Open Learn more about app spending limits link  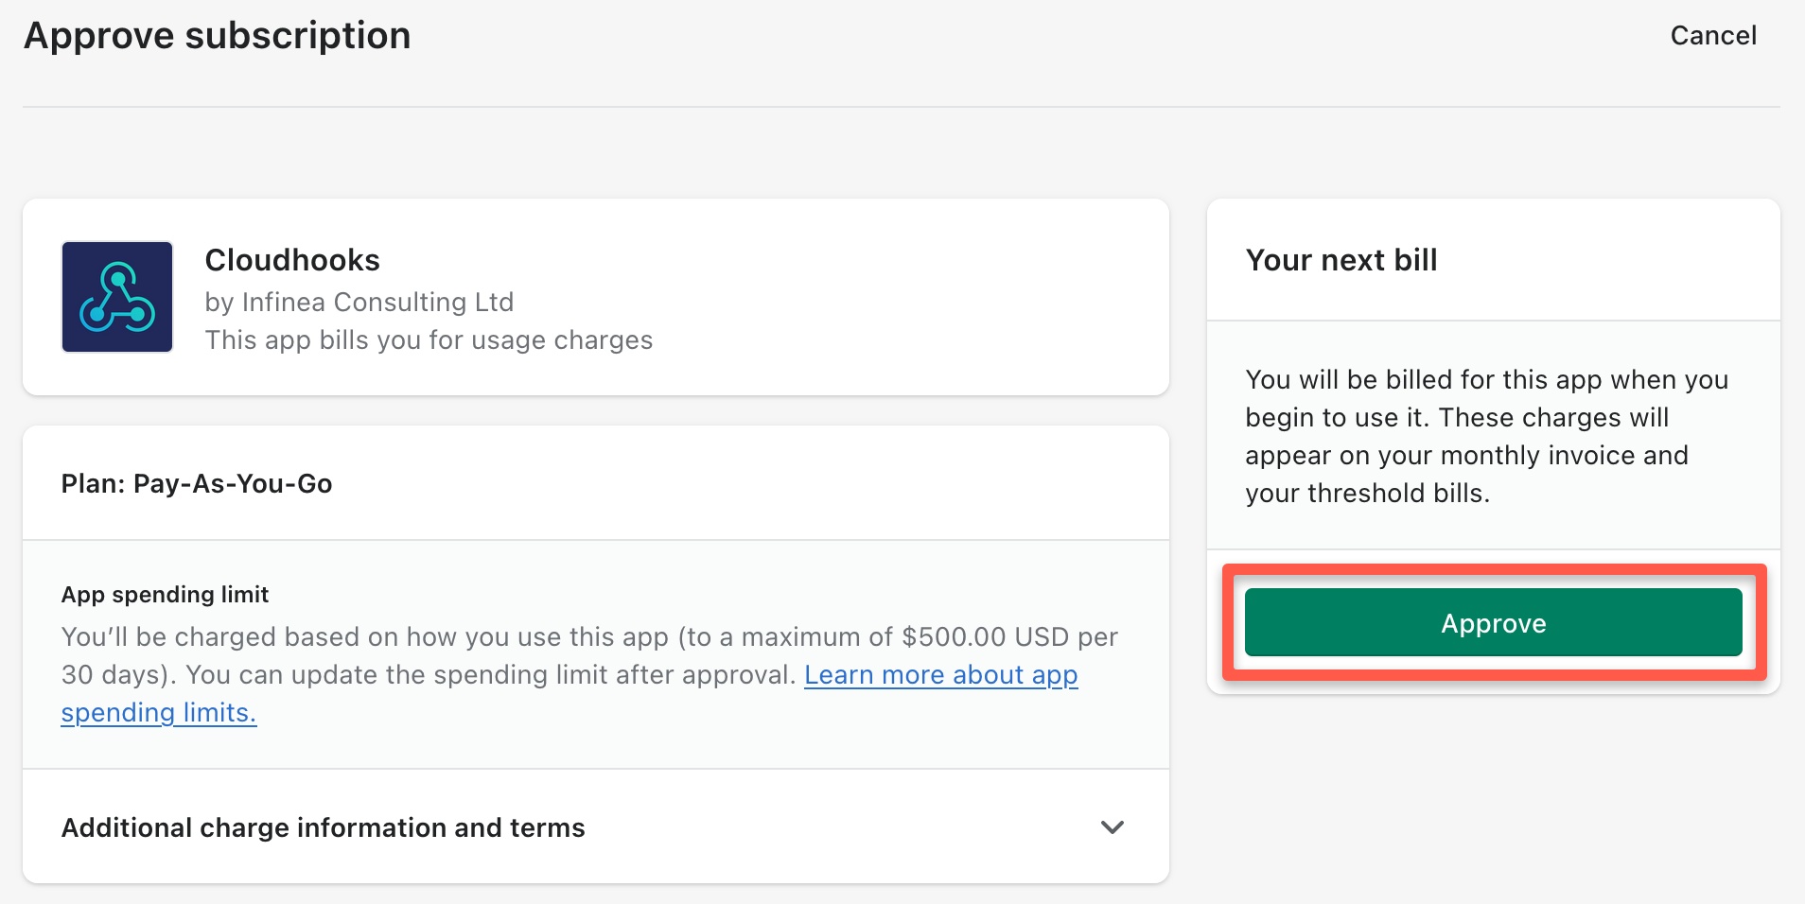coord(940,675)
